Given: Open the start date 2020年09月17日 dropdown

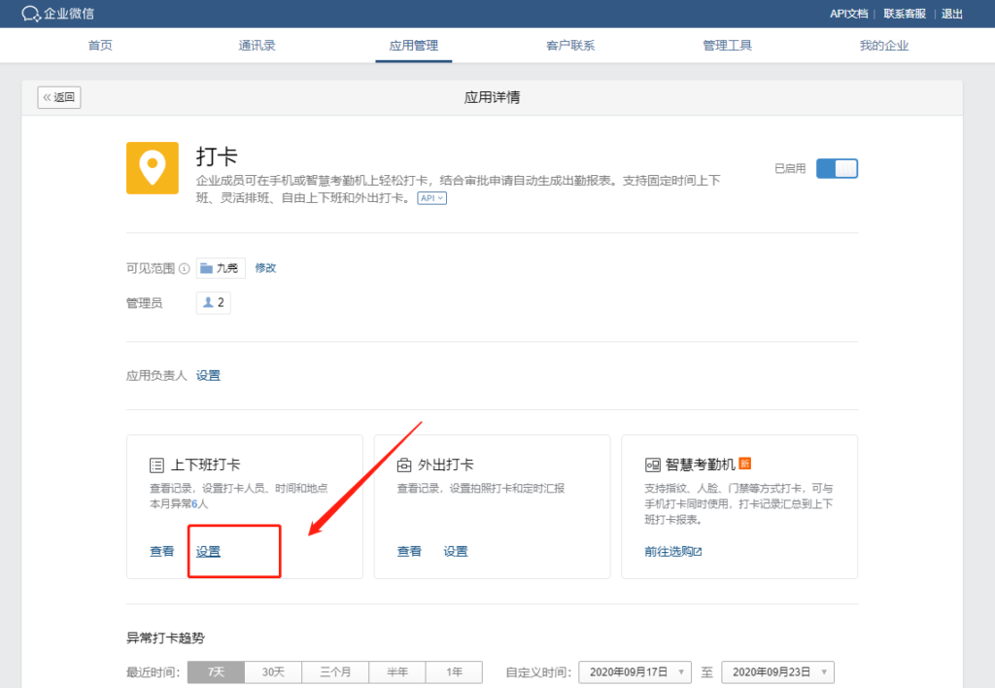Looking at the screenshot, I should click(635, 671).
